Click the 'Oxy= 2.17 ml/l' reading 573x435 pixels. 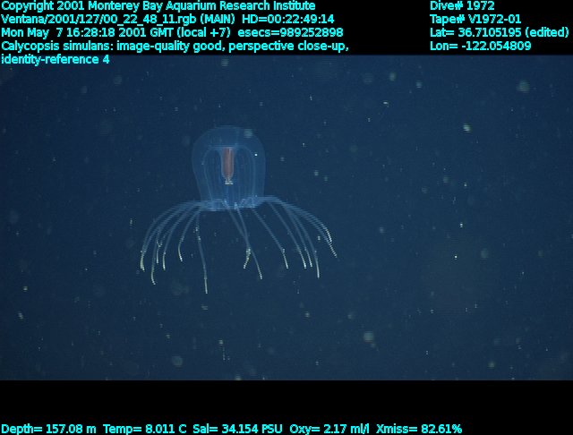329,429
